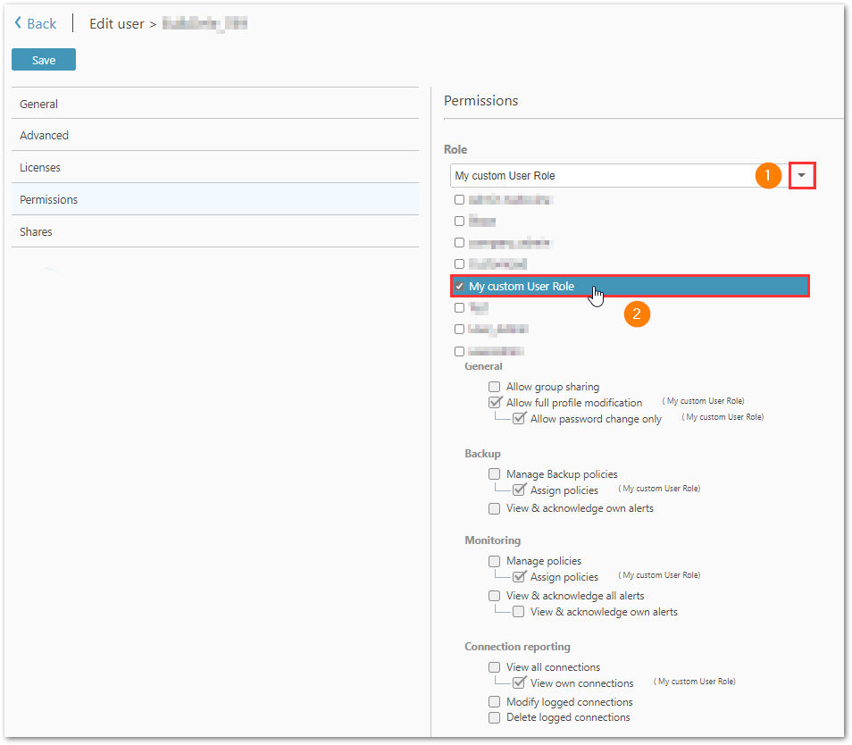Open the General settings section

click(215, 104)
